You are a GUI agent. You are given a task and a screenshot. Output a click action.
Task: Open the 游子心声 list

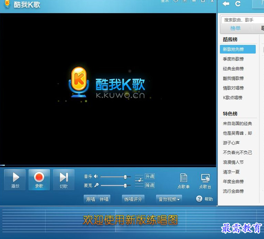pyautogui.click(x=231, y=143)
